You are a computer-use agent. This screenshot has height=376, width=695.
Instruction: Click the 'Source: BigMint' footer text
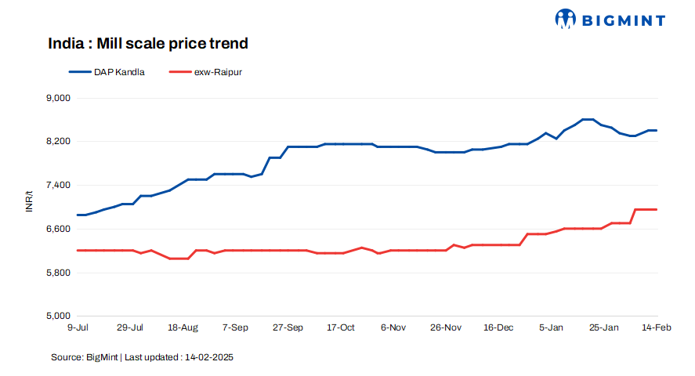click(85, 357)
